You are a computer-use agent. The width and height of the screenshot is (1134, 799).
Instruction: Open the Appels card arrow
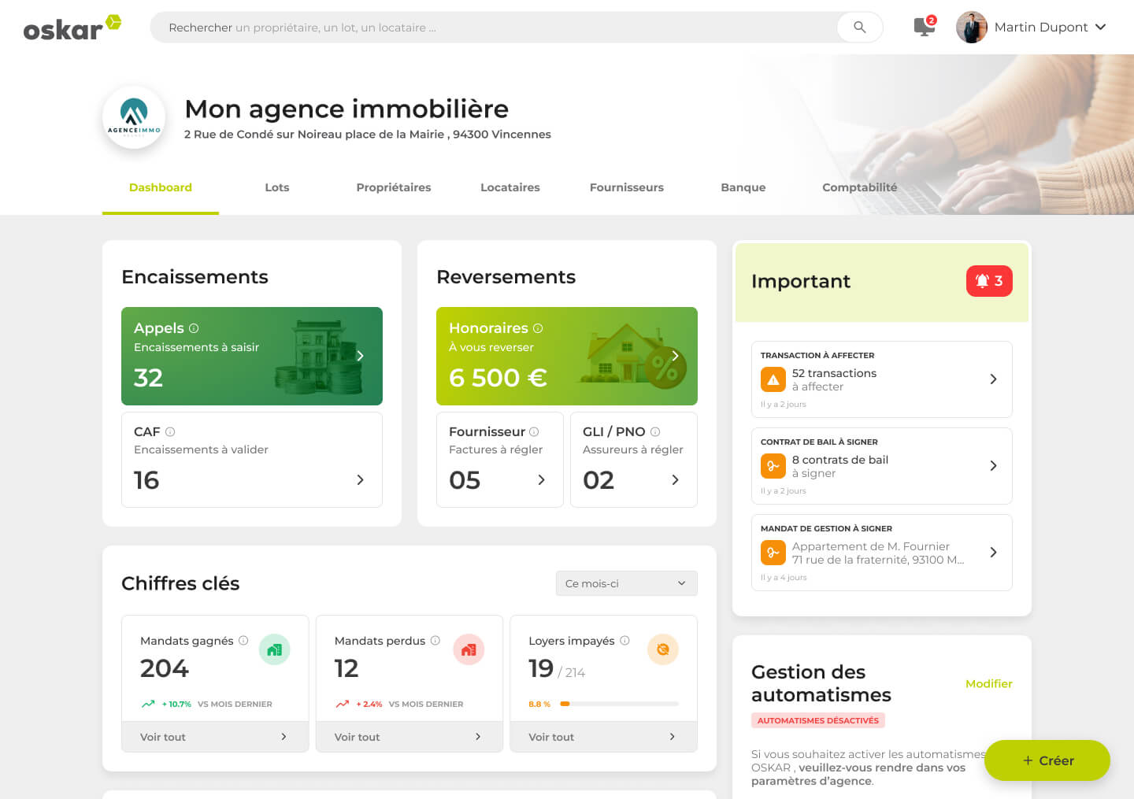[361, 356]
